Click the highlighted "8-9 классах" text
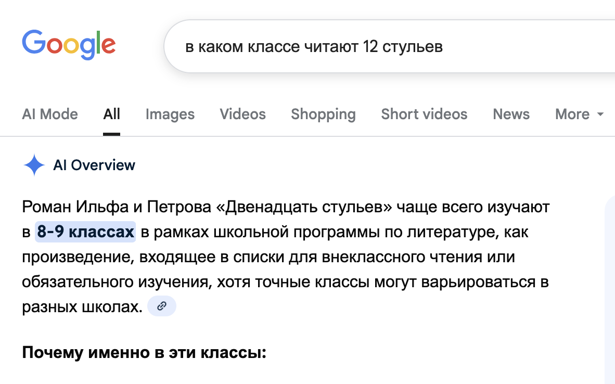This screenshot has width=615, height=384. point(85,232)
